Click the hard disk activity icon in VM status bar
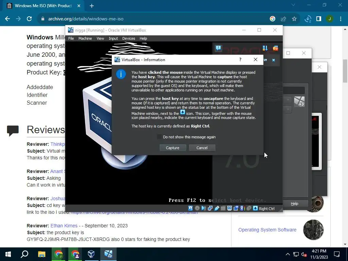The height and width of the screenshot is (261, 348). click(x=190, y=208)
